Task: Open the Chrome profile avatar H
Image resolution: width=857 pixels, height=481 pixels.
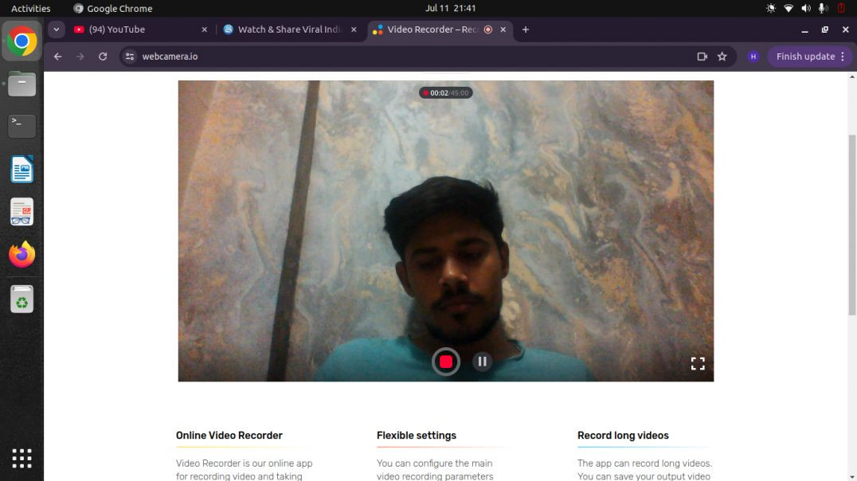Action: [x=753, y=57]
